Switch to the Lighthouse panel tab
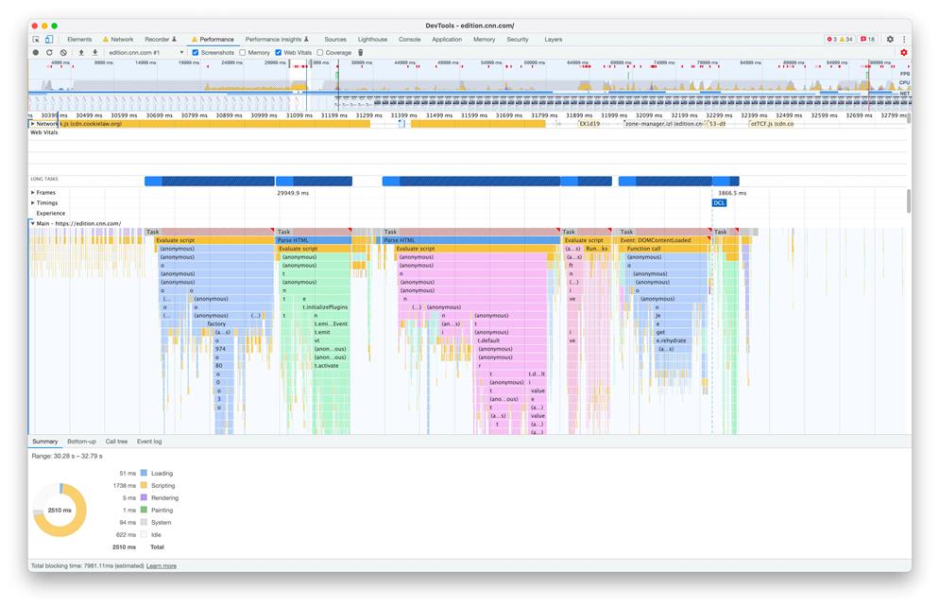Image resolution: width=939 pixels, height=608 pixels. click(x=372, y=40)
